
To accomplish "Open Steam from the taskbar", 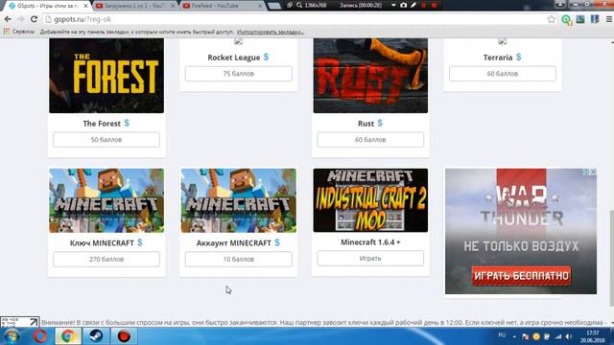I will pos(96,336).
